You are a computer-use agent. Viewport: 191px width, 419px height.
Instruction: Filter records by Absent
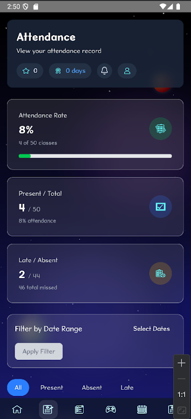point(92,388)
